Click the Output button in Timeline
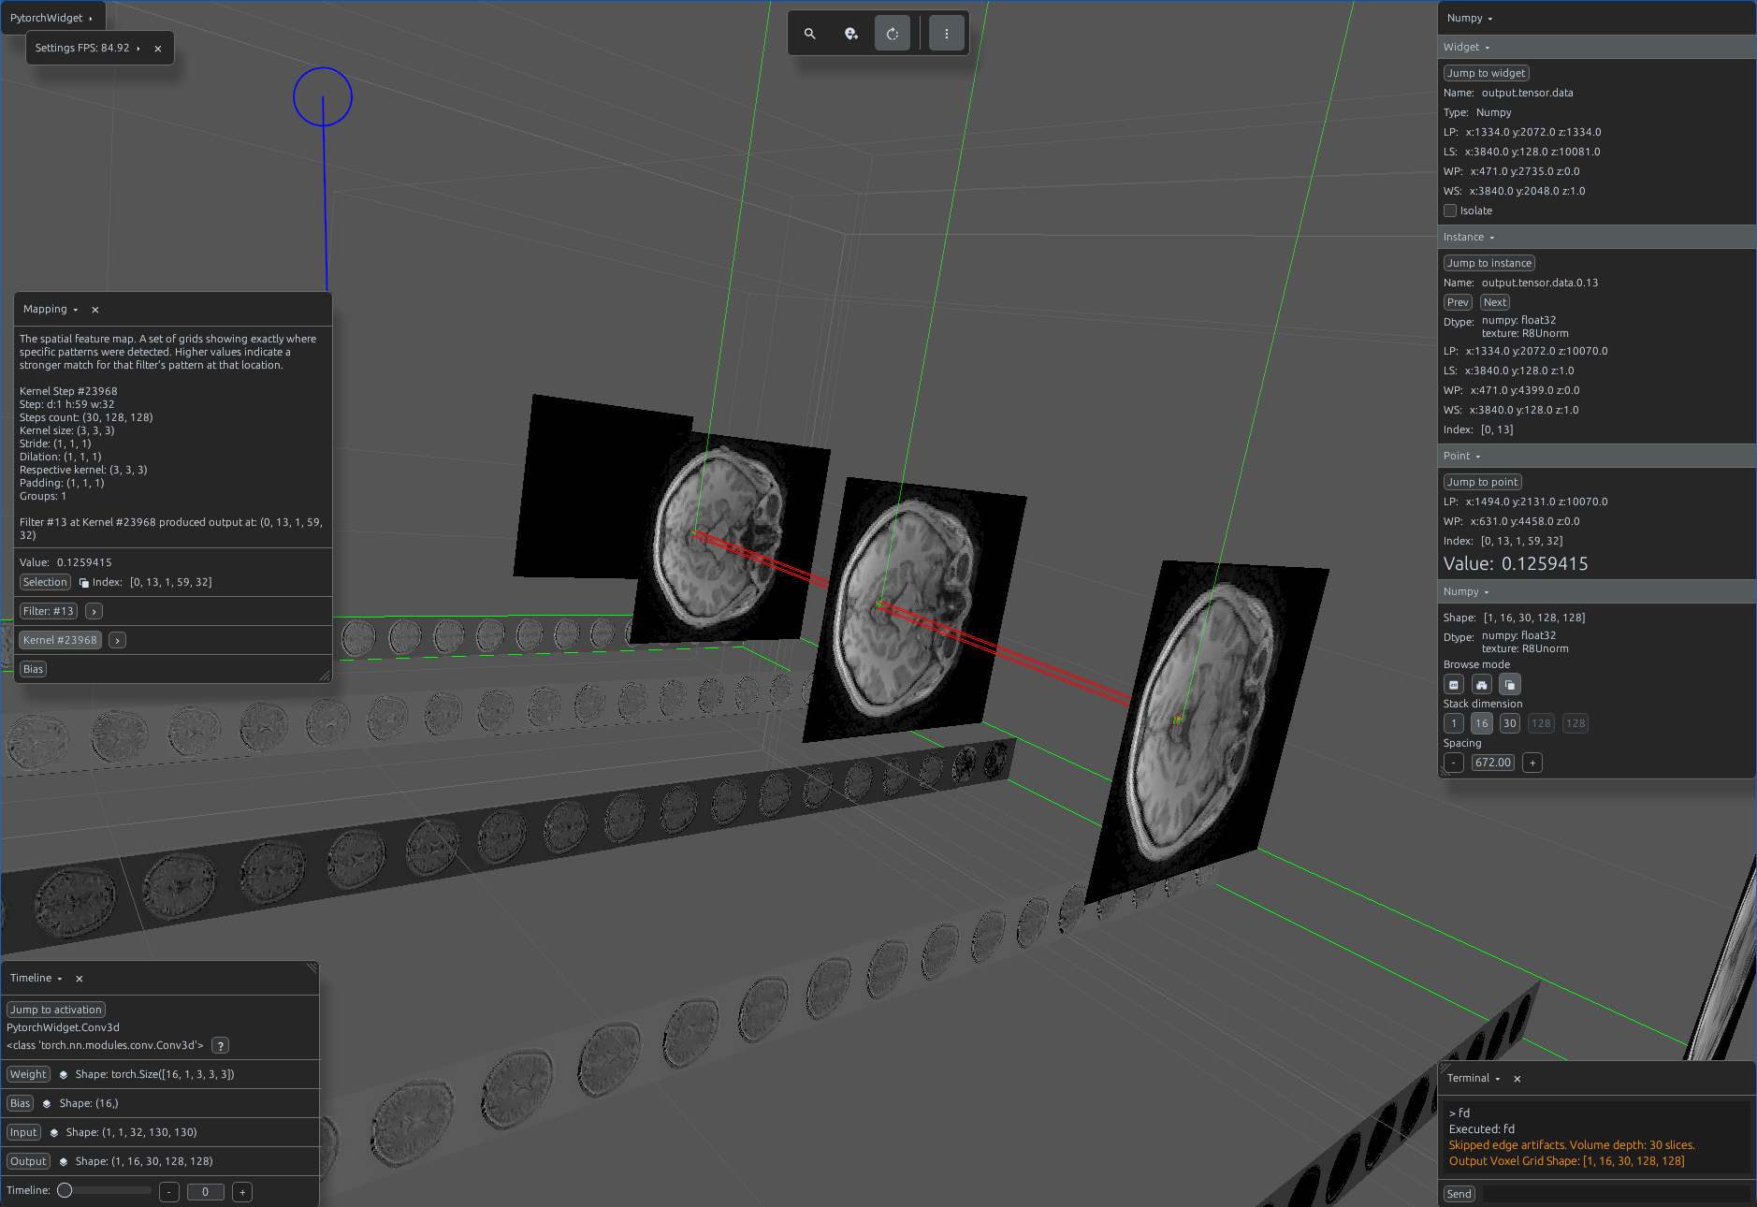1757x1207 pixels. pyautogui.click(x=28, y=1162)
